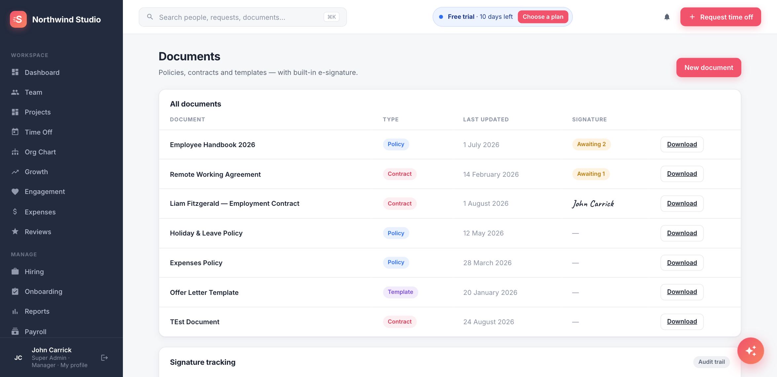Click the John Carrick signature

593,204
